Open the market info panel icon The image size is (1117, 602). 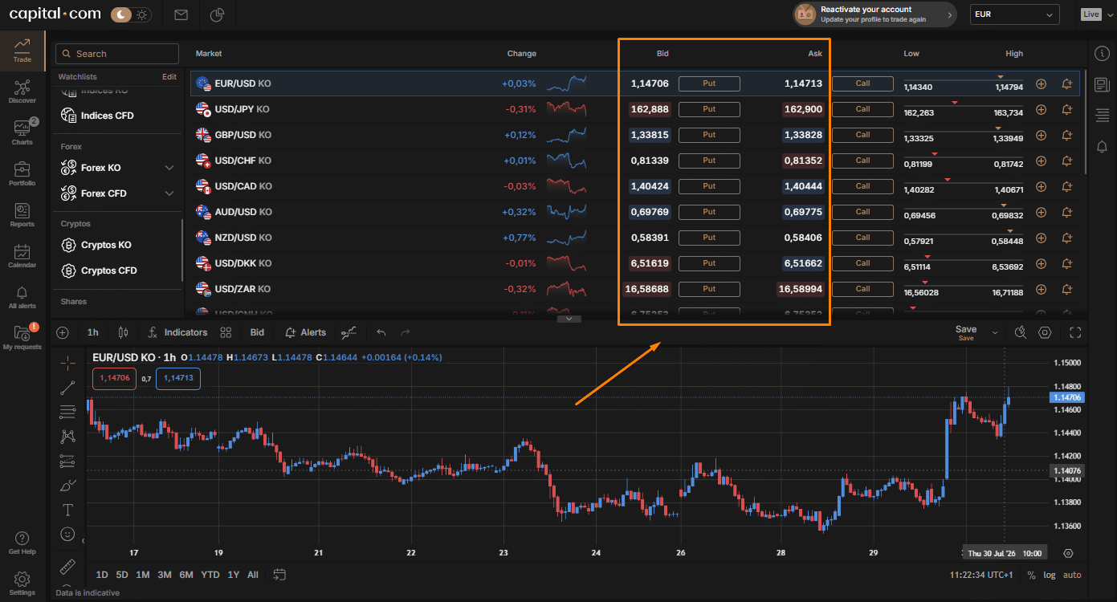click(x=1102, y=54)
